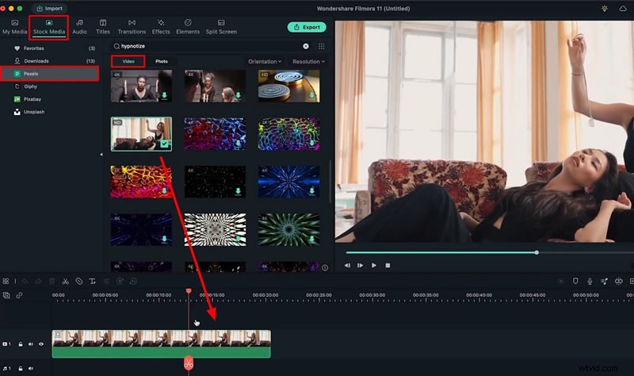Click the Import button
Screen dimensions: 634x376
tap(49, 8)
